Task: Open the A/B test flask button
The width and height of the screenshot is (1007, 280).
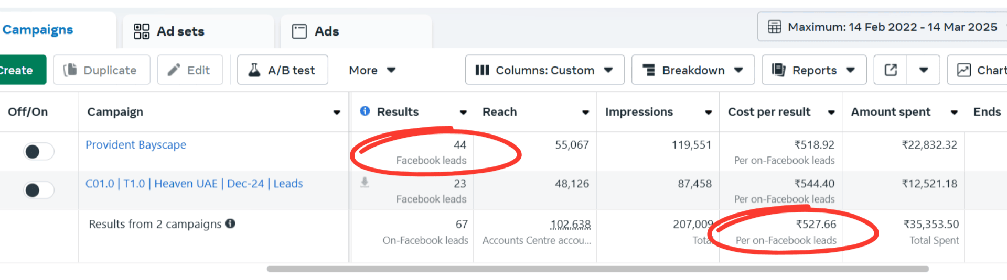Action: (x=283, y=70)
